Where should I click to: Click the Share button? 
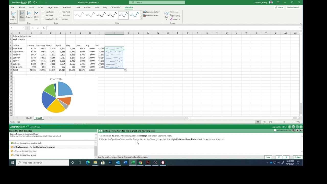pyautogui.click(x=279, y=7)
